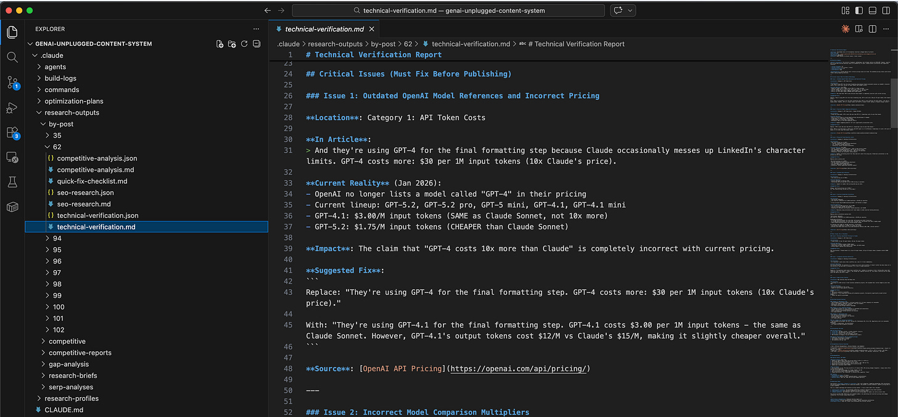Click the orange Claude starburst icon
The width and height of the screenshot is (898, 417).
(846, 29)
